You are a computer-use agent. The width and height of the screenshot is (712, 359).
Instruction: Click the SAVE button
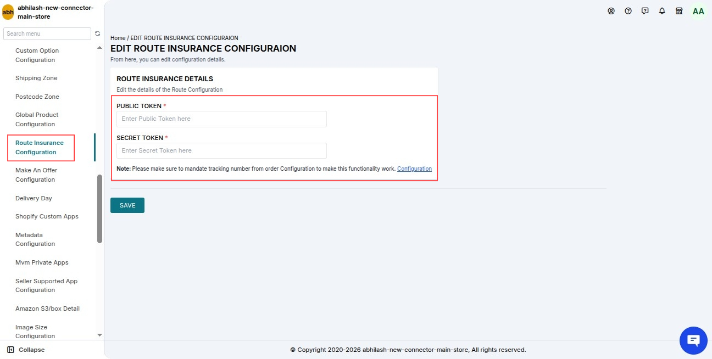127,205
